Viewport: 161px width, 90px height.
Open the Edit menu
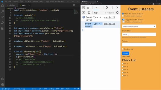[x=10, y=2]
